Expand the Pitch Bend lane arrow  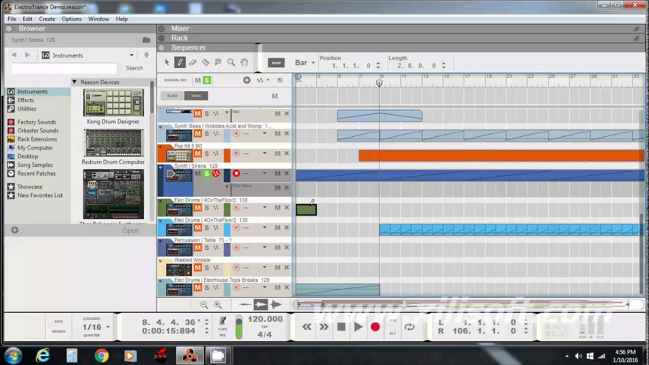click(x=227, y=187)
